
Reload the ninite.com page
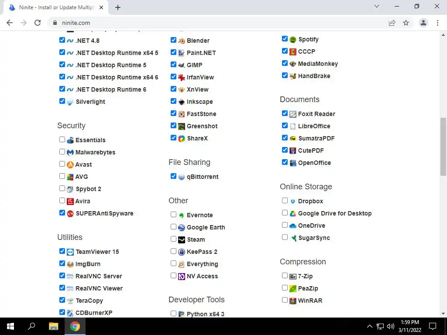[38, 23]
